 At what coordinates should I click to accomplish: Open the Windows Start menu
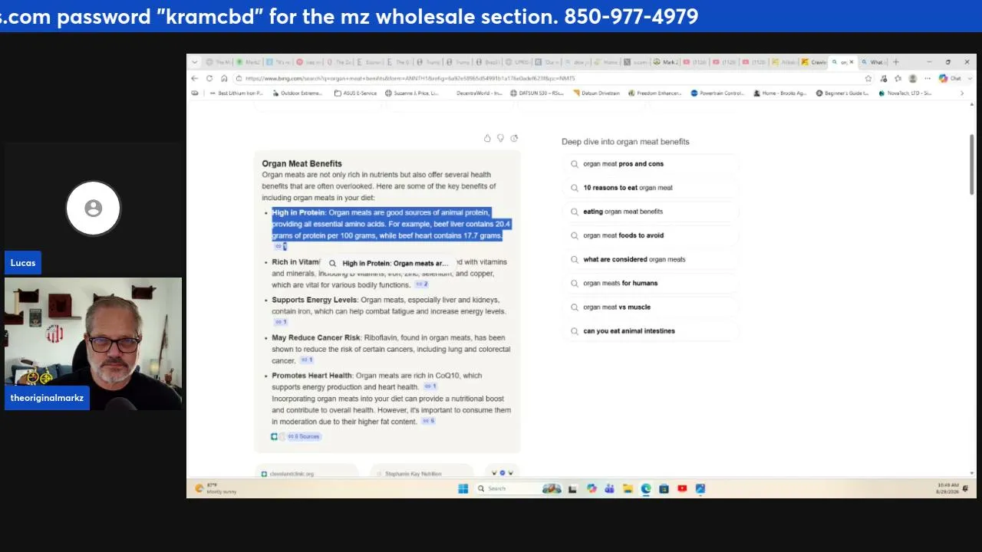coord(463,488)
